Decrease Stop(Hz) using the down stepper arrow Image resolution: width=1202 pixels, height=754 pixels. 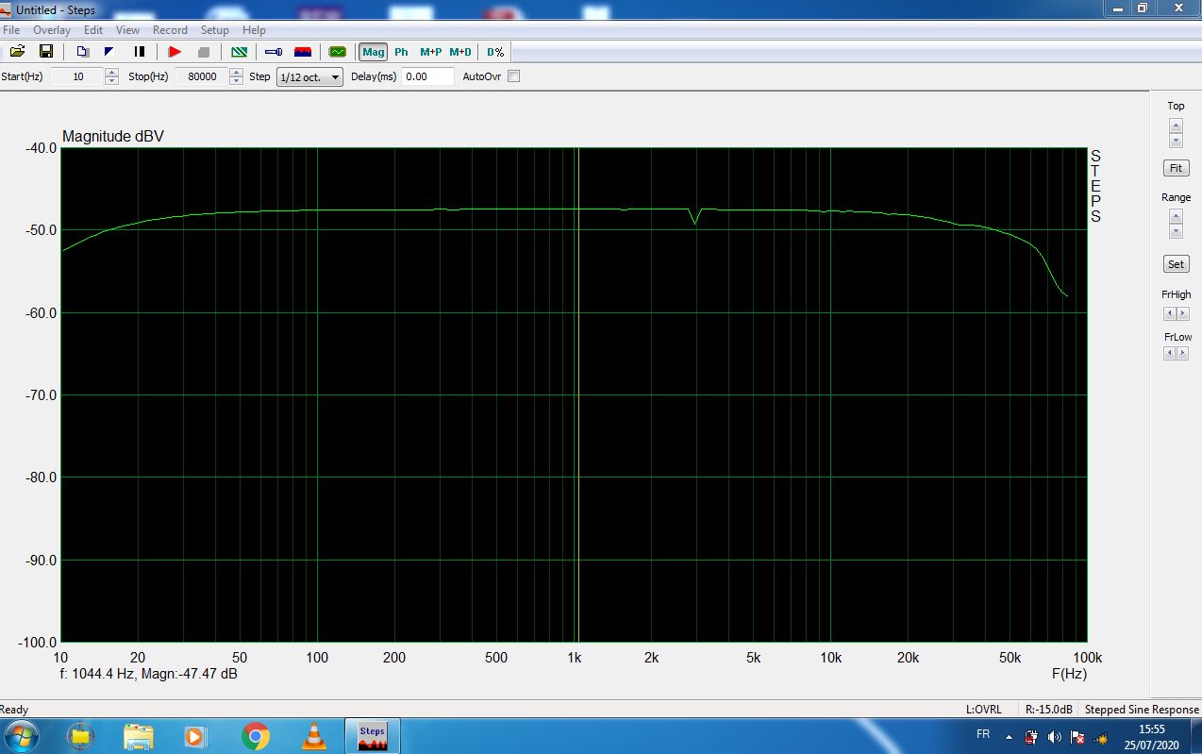point(236,81)
